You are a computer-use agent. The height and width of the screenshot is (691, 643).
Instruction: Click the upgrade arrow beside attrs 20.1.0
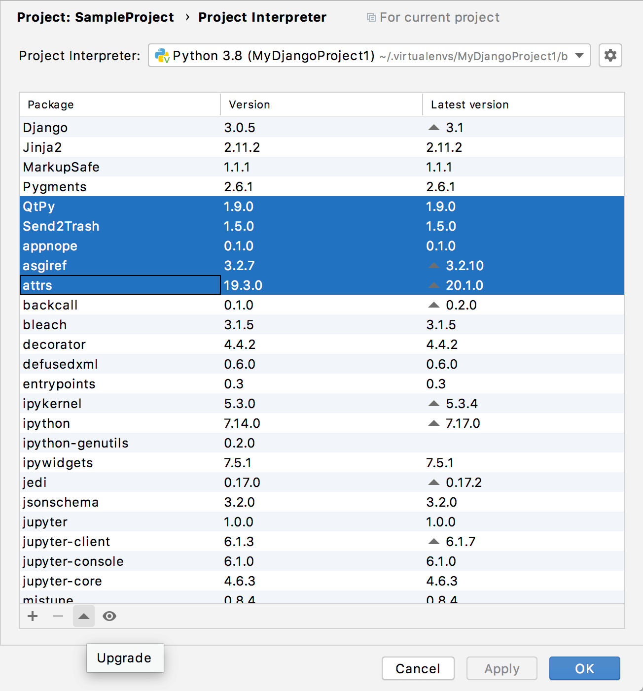(x=433, y=285)
